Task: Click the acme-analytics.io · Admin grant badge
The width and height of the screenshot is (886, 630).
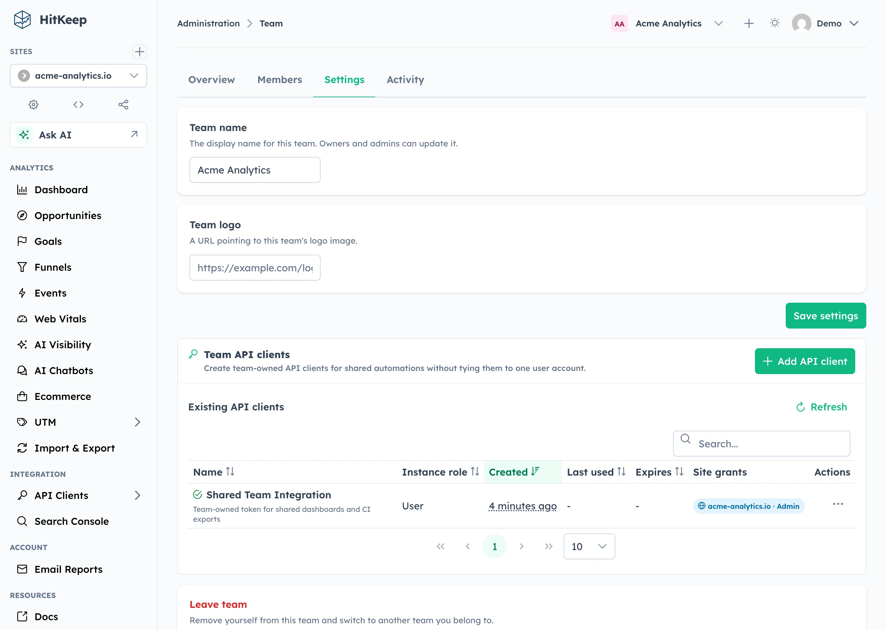Action: pyautogui.click(x=749, y=506)
